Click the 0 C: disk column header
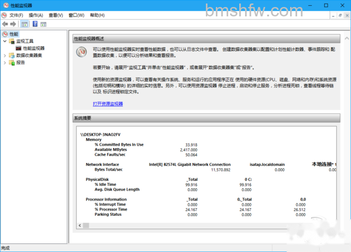This screenshot has height=252, width=351. click(248, 179)
